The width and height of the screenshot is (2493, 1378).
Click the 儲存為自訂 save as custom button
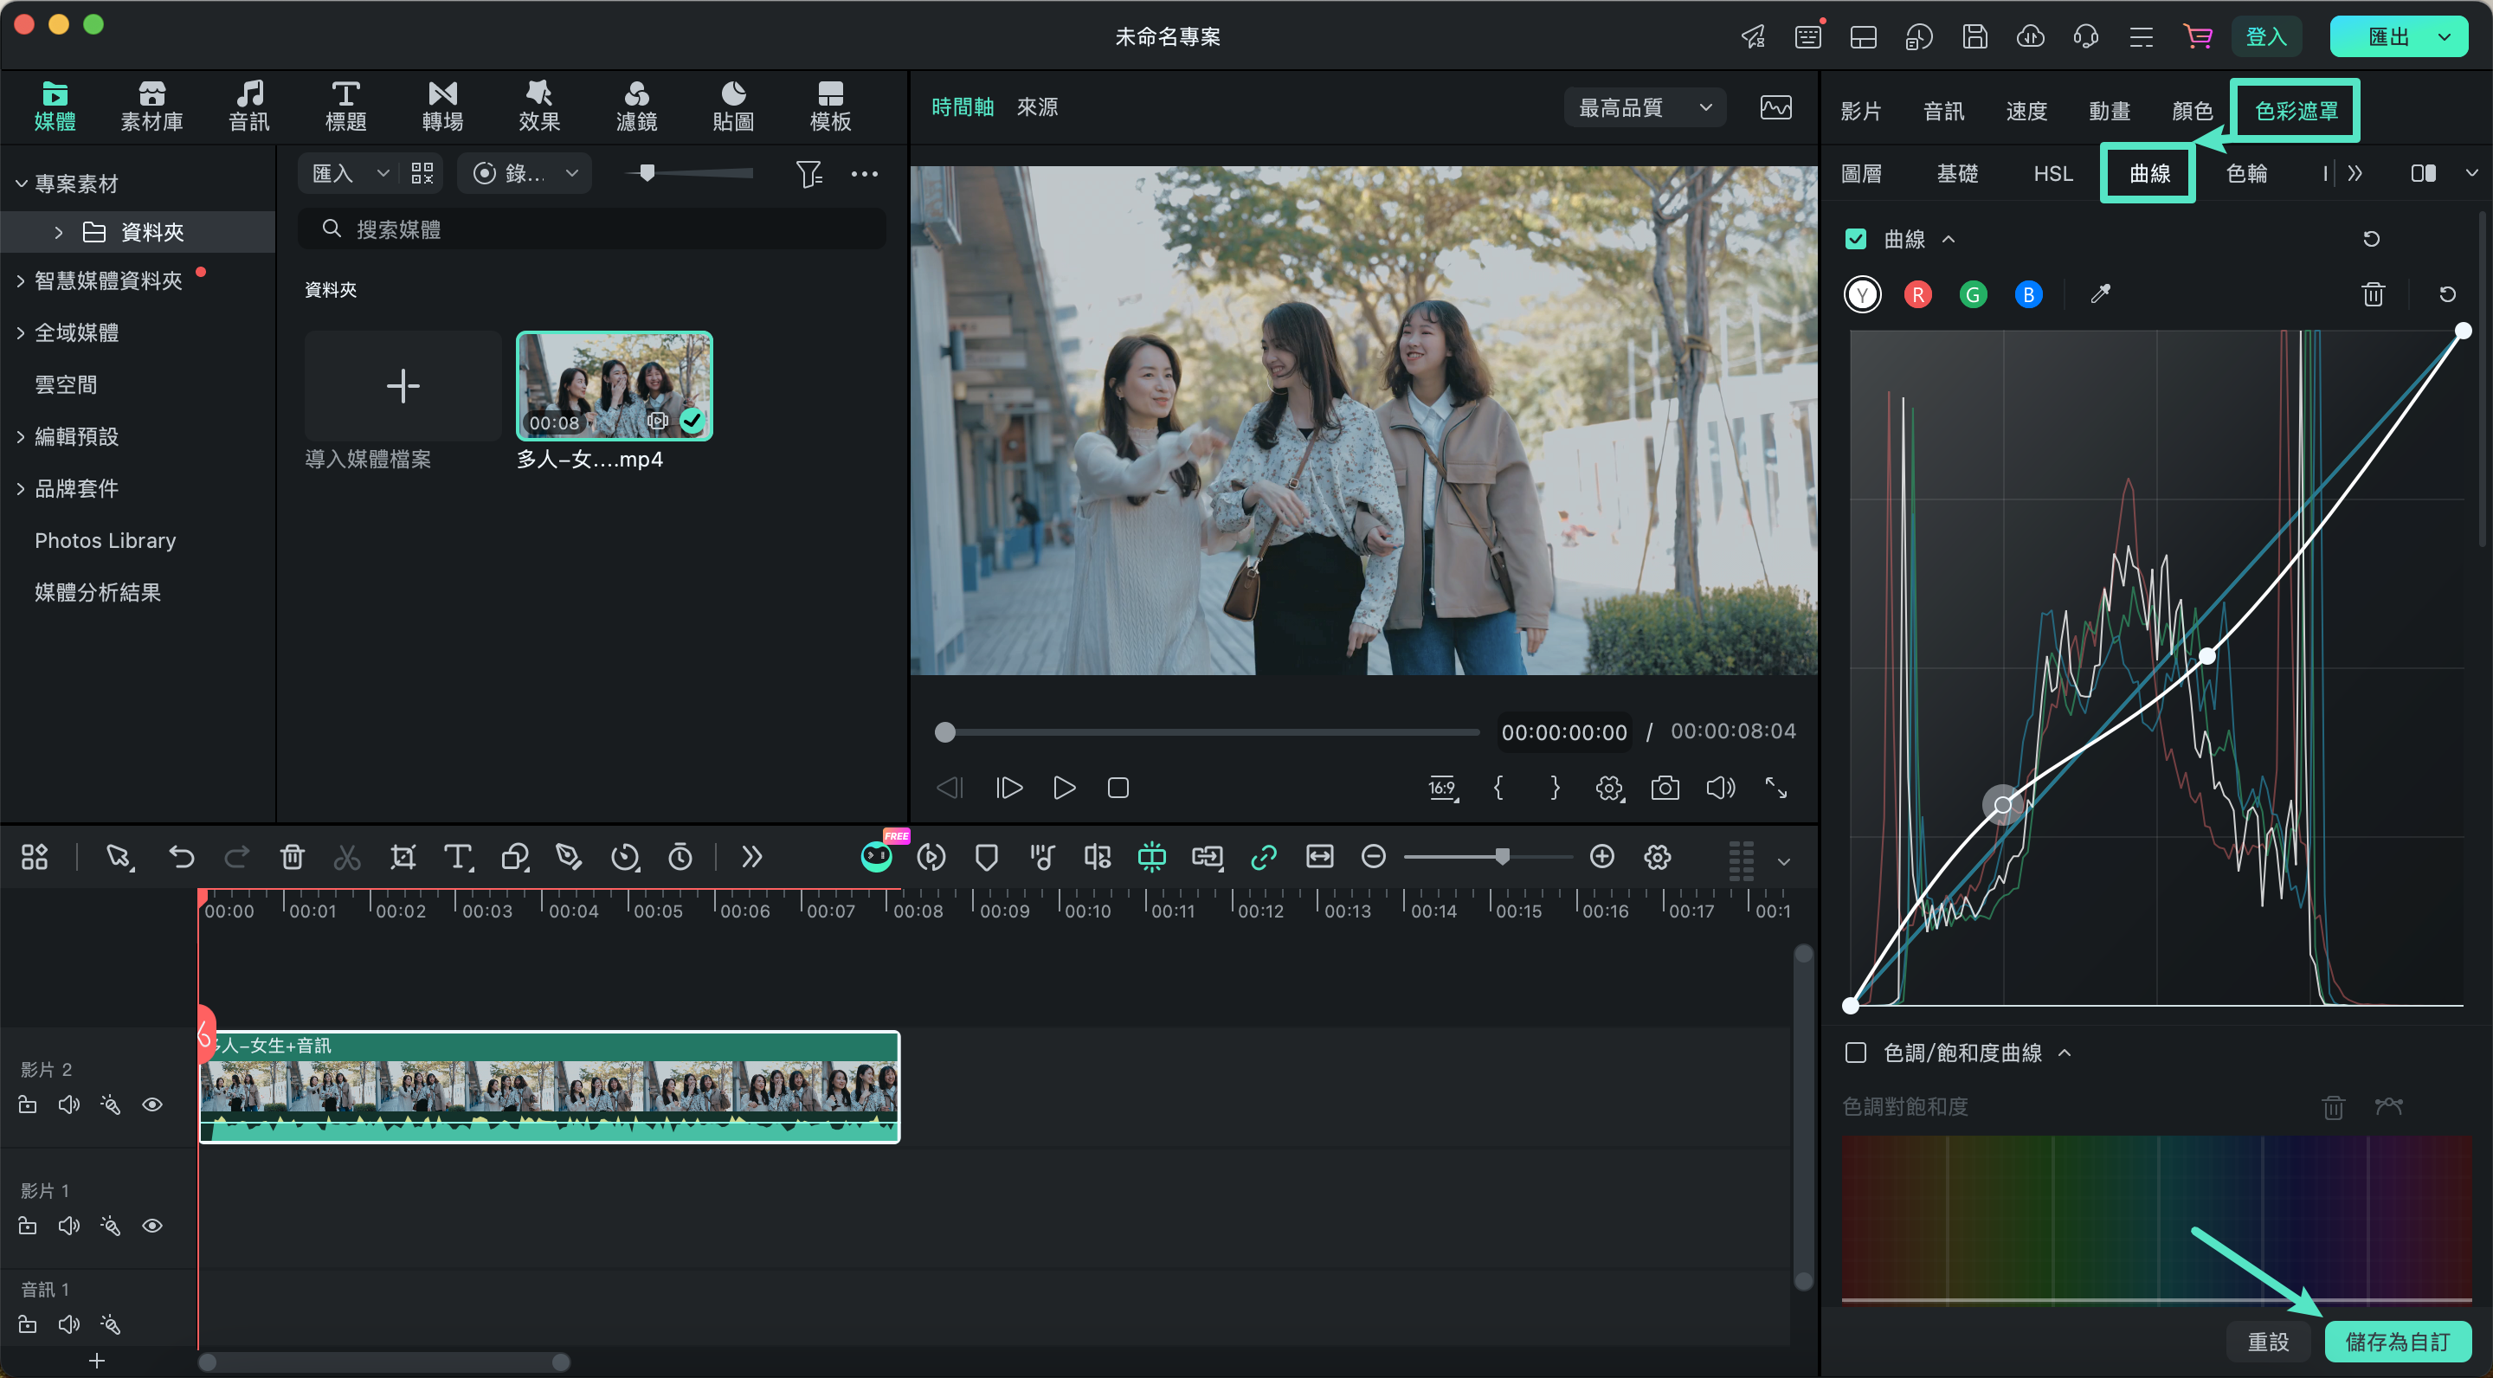click(x=2397, y=1342)
